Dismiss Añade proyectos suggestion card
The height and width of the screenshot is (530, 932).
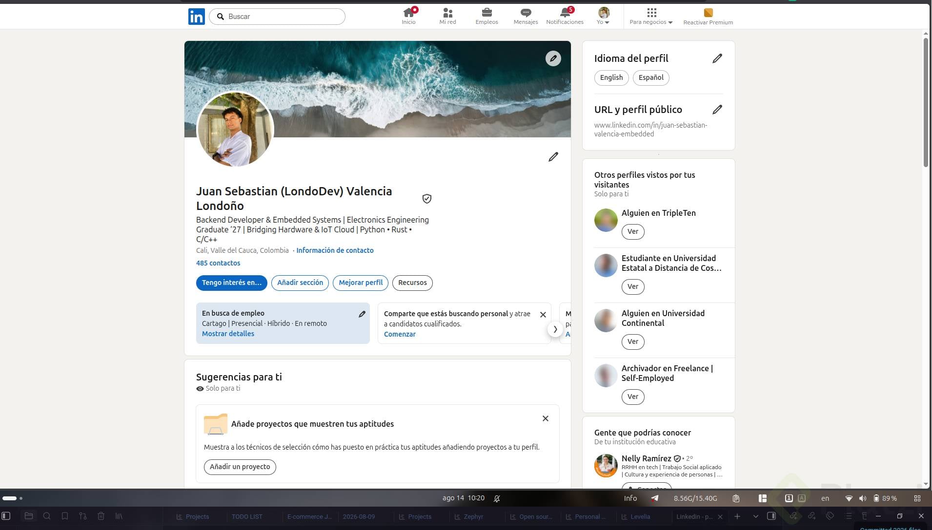[x=546, y=418]
